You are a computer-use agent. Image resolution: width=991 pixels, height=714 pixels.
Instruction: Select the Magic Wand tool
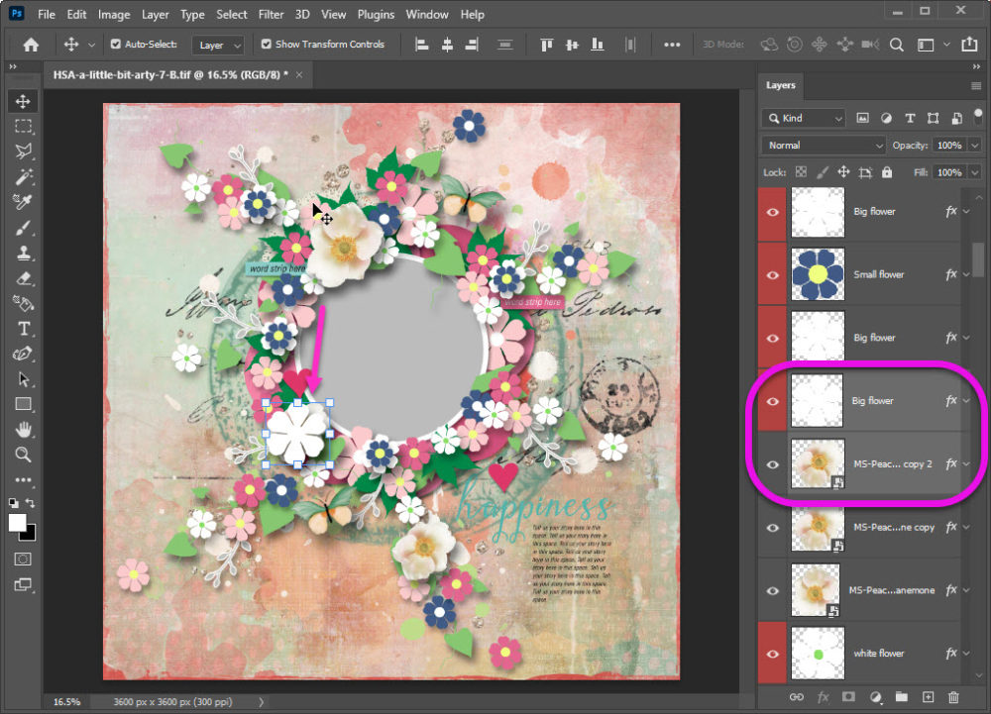pos(24,176)
